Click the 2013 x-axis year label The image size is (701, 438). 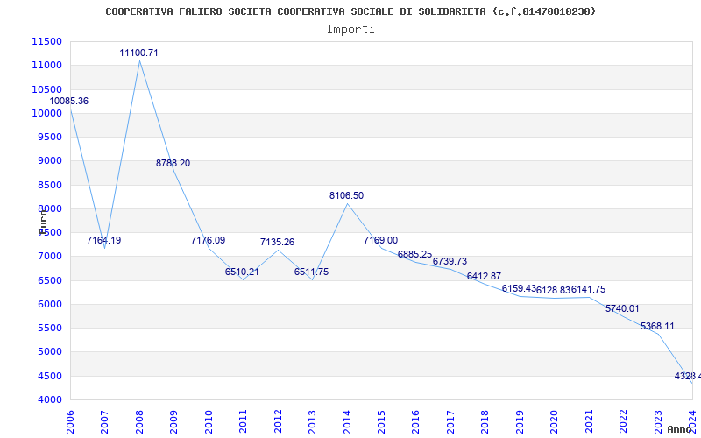313,421
